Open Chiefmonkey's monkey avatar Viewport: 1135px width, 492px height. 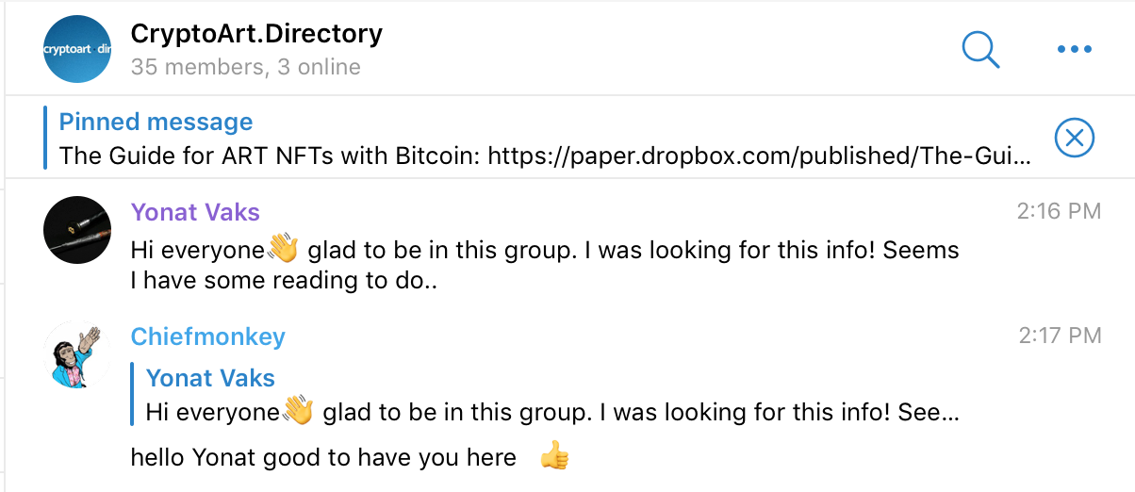77,354
